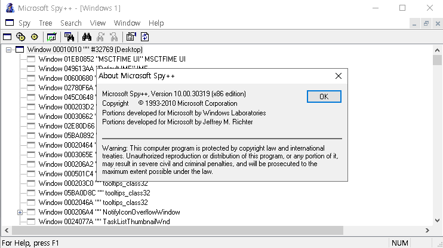Click the horizontal scrollbar left arrow
The width and height of the screenshot is (443, 248).
pyautogui.click(x=7, y=231)
